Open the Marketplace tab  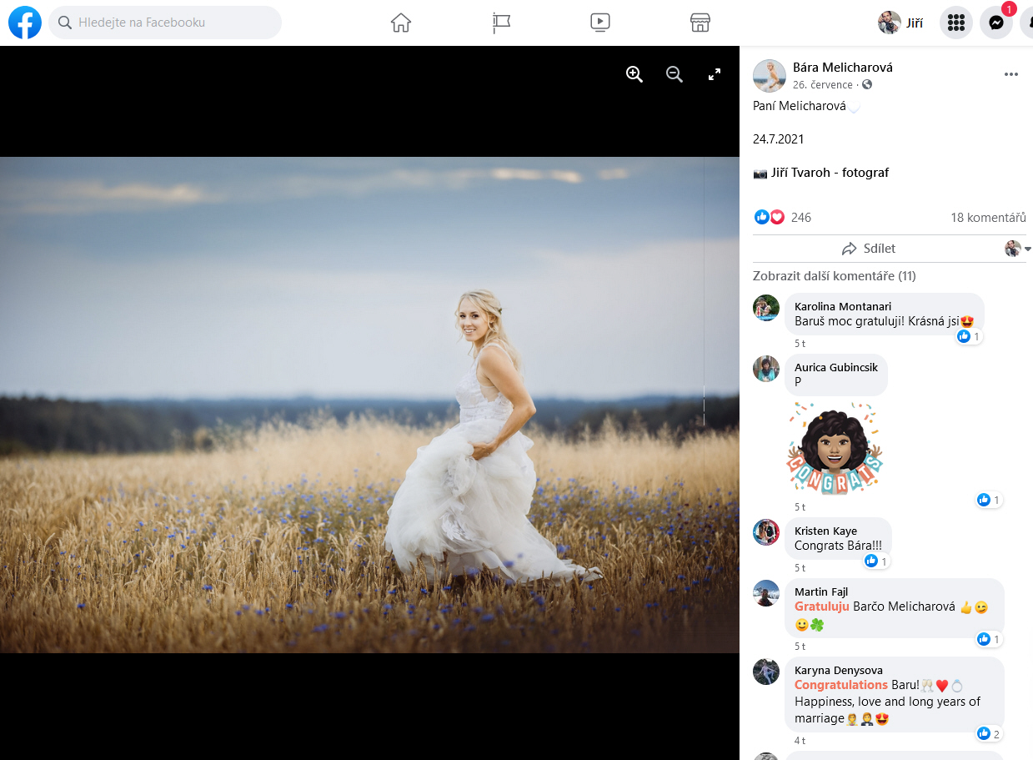[700, 23]
